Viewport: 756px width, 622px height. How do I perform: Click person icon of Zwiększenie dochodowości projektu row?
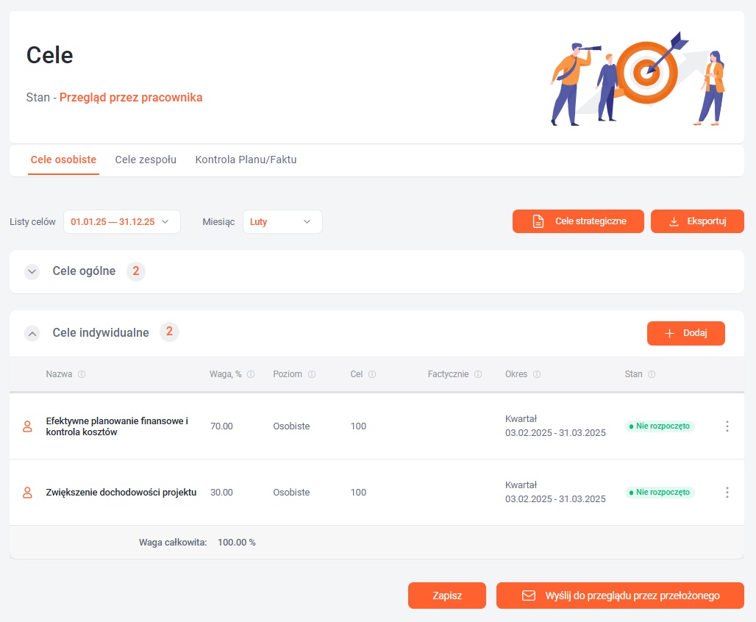(28, 493)
